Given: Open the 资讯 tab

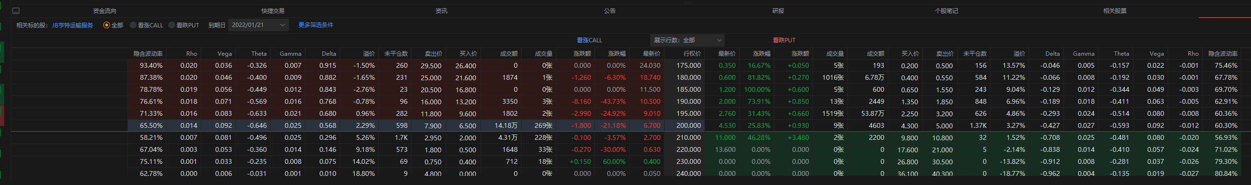Looking at the screenshot, I should [x=441, y=11].
